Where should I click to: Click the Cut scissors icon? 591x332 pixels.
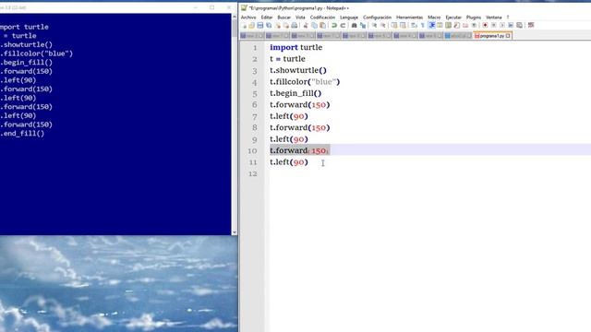(306, 25)
